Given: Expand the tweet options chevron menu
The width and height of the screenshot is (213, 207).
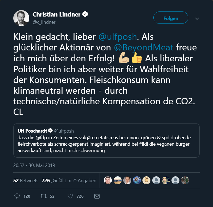Looking at the screenshot, I should [x=197, y=19].
